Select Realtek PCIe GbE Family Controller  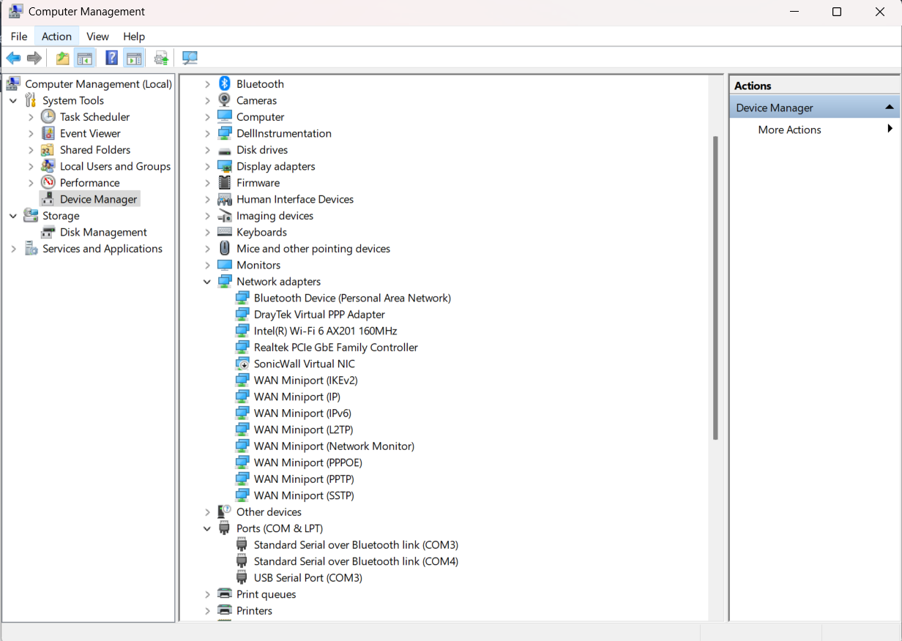pos(335,348)
